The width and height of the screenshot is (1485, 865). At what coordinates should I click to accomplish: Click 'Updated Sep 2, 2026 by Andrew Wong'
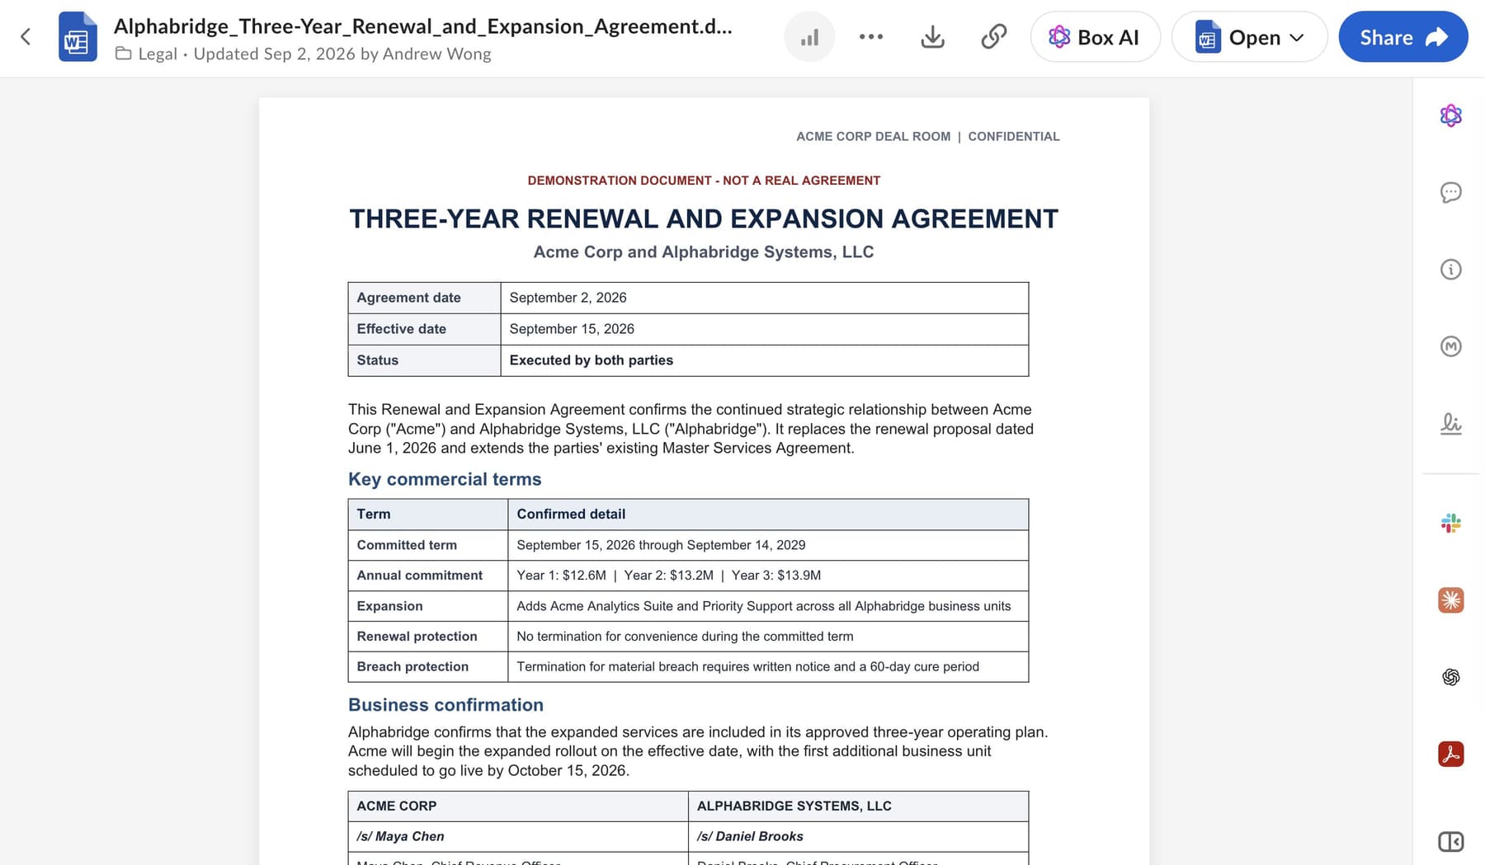coord(342,54)
